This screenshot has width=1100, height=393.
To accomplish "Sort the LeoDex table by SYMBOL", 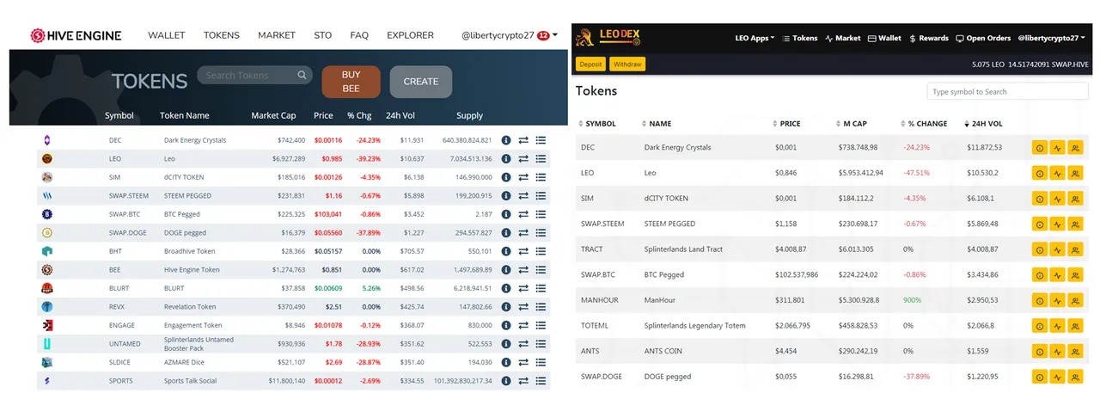I will (596, 124).
